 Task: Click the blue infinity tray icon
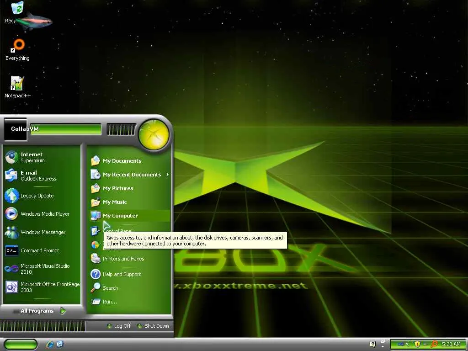pyautogui.click(x=401, y=344)
